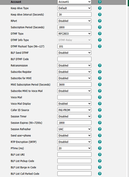Image resolution: width=129 pixels, height=177 pixels.
Task: Open BLF List Barge in Code help
Action: (100, 167)
